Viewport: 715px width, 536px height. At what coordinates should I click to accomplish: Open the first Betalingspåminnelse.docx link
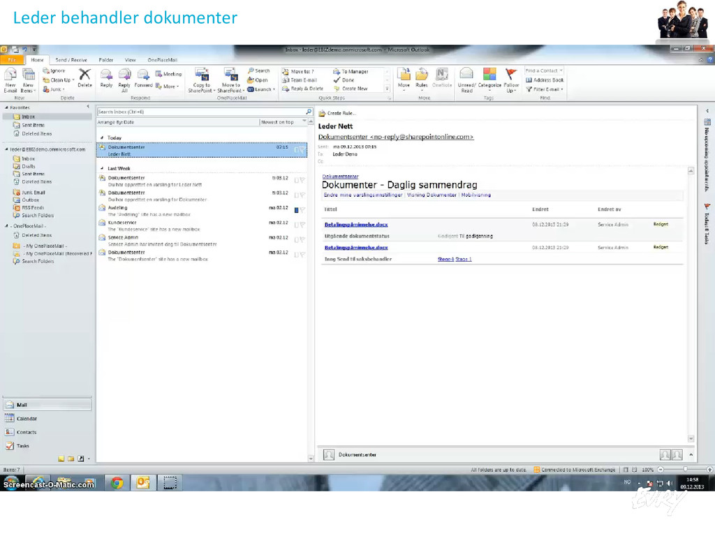(356, 225)
